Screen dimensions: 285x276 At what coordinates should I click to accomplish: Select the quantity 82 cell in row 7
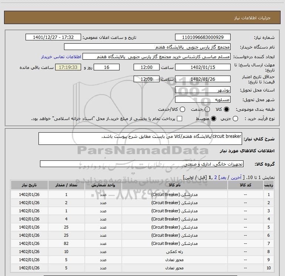coord(66,243)
